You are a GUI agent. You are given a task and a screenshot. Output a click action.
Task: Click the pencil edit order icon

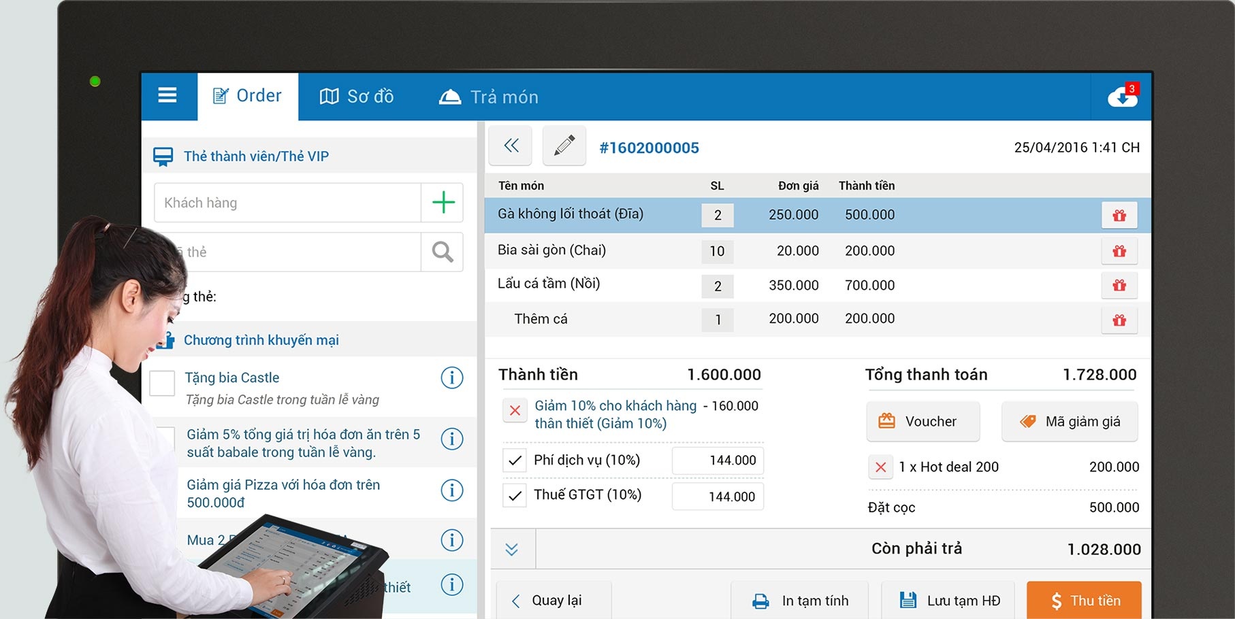564,146
